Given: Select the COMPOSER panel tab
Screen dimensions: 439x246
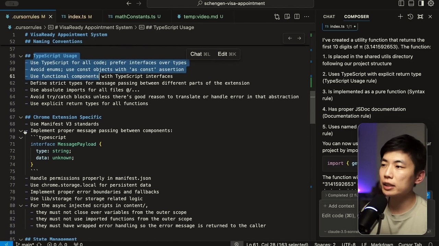Looking at the screenshot, I should pos(356,16).
